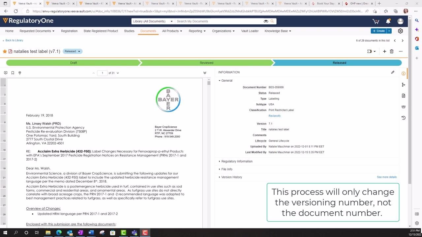Screen dimensions: 422x237
Task: Click the plus icon beside the trash
Action: click(384, 51)
